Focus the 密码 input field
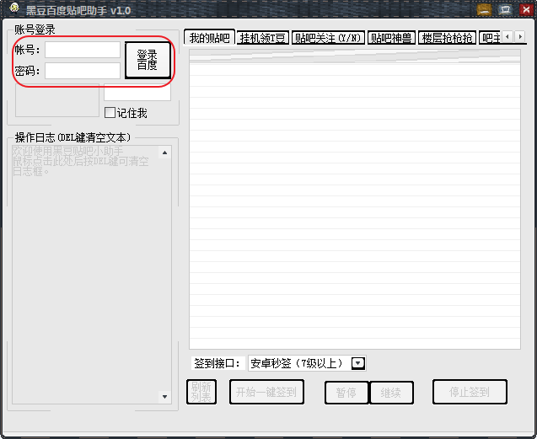 (x=83, y=71)
